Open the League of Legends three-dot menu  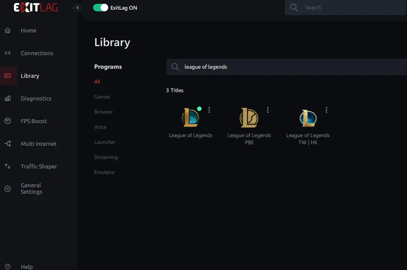(209, 110)
